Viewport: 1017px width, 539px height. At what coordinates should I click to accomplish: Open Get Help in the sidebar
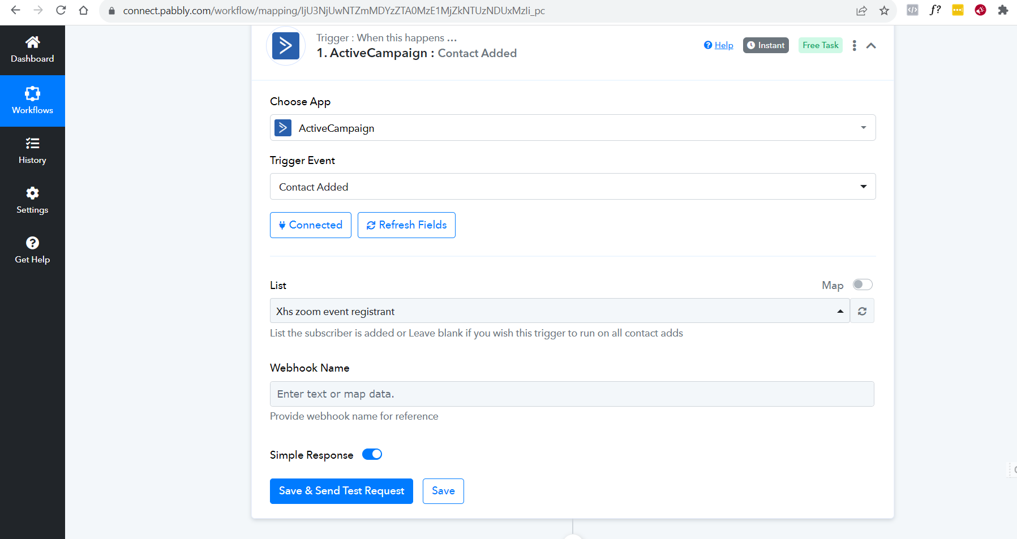click(x=32, y=251)
